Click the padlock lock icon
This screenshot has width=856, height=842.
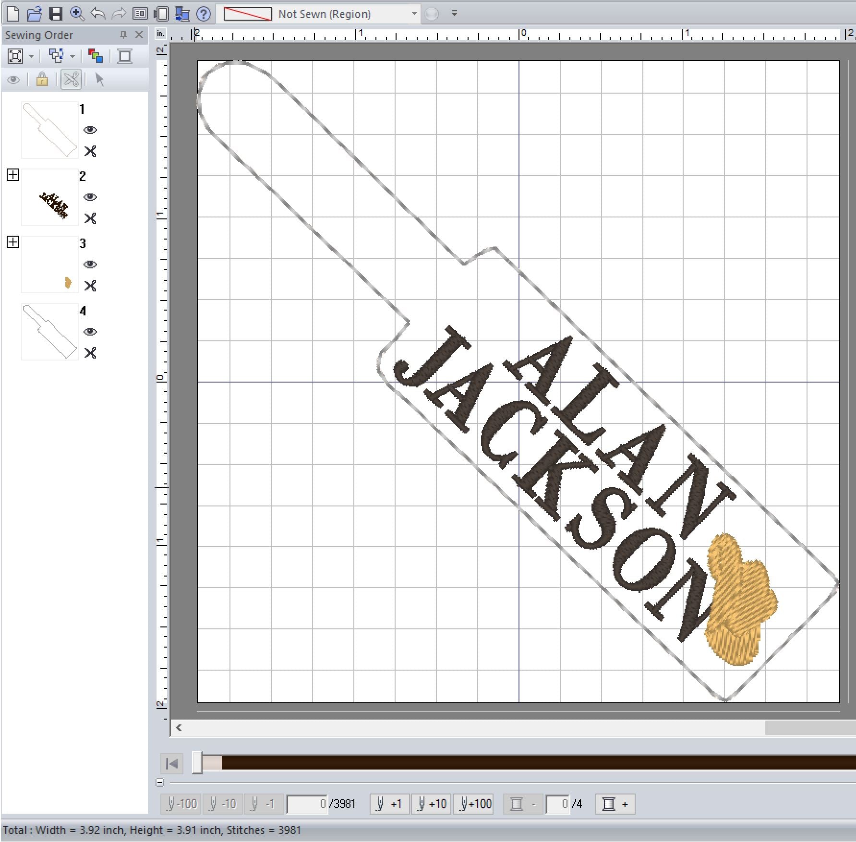tap(42, 79)
